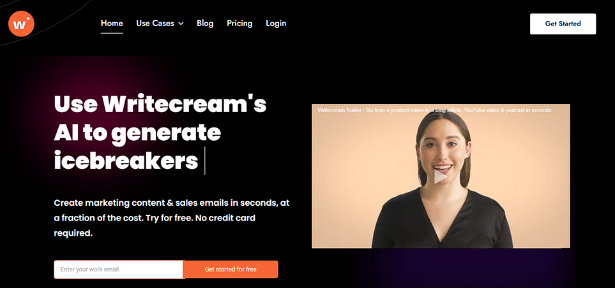The width and height of the screenshot is (615, 288).
Task: Click the 'Create marketing content' tagline line
Action: click(x=171, y=203)
